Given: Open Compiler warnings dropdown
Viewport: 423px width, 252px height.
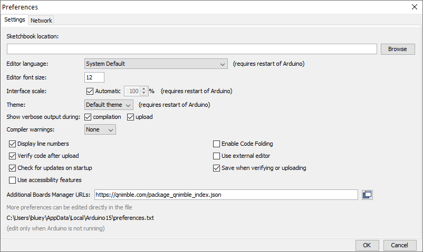Looking at the screenshot, I should point(100,129).
